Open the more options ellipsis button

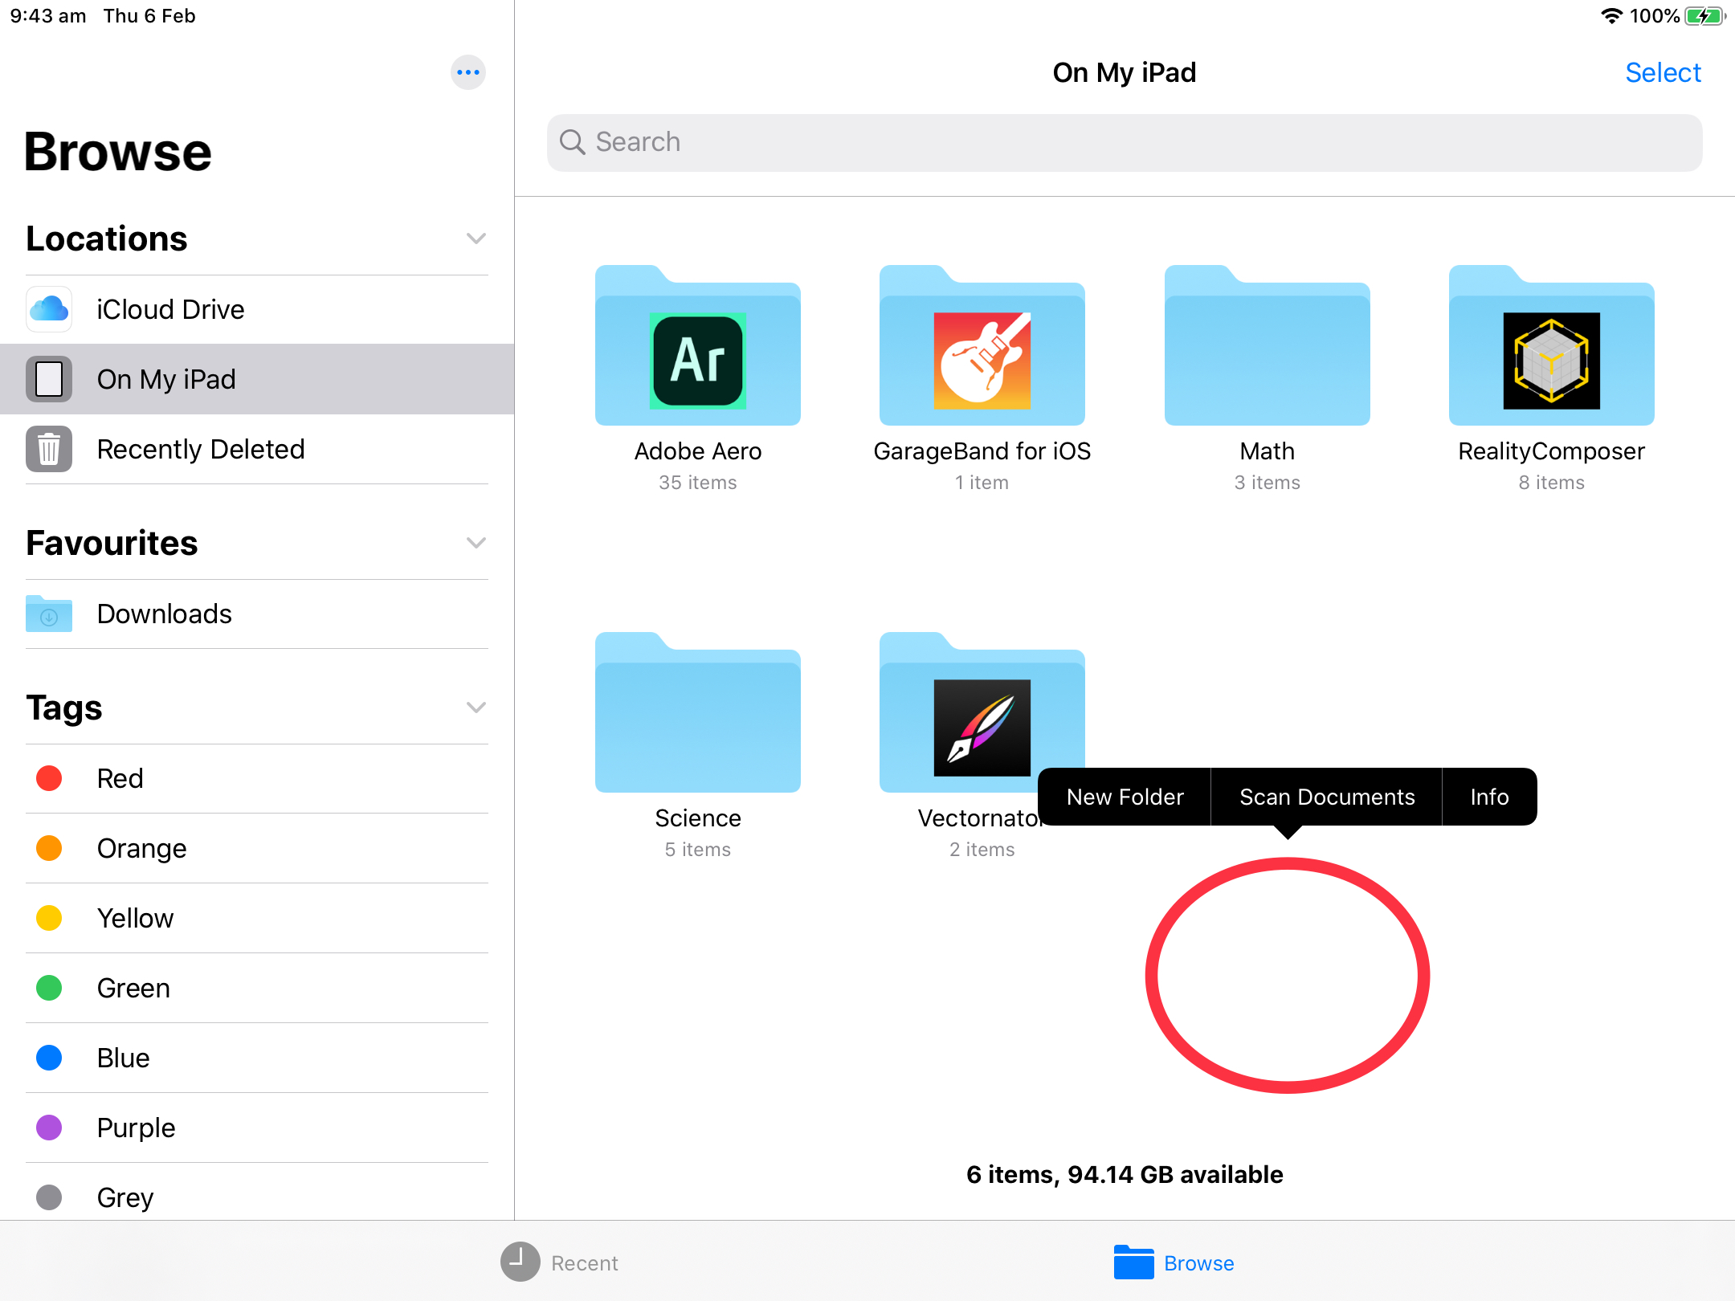(x=468, y=72)
